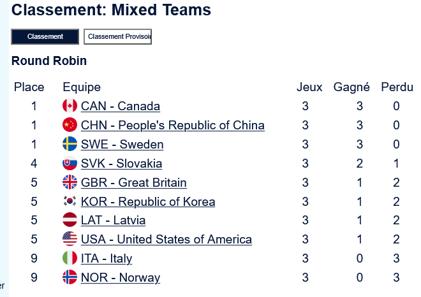421x297 pixels.
Task: Click the Gagné column header
Action: point(351,87)
